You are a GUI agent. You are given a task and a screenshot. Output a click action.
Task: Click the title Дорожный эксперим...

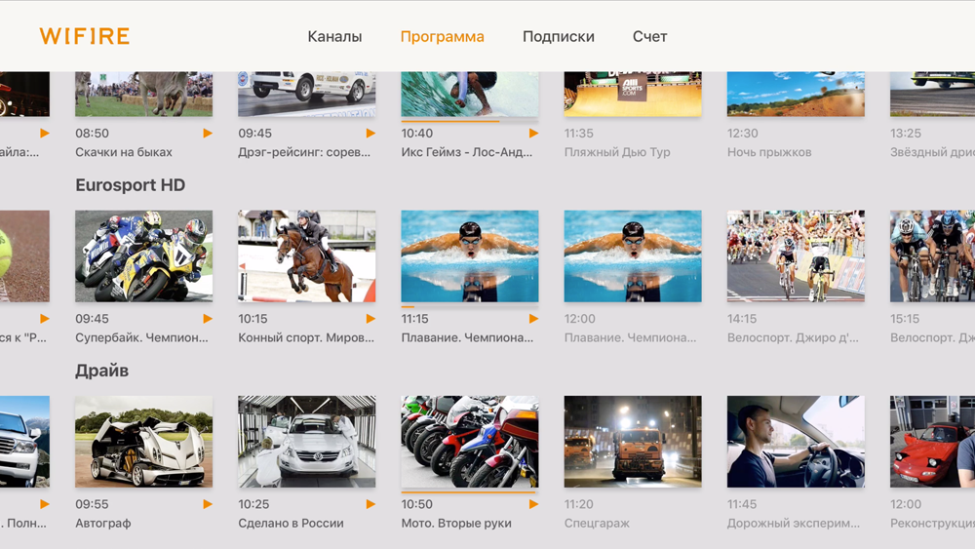point(794,524)
